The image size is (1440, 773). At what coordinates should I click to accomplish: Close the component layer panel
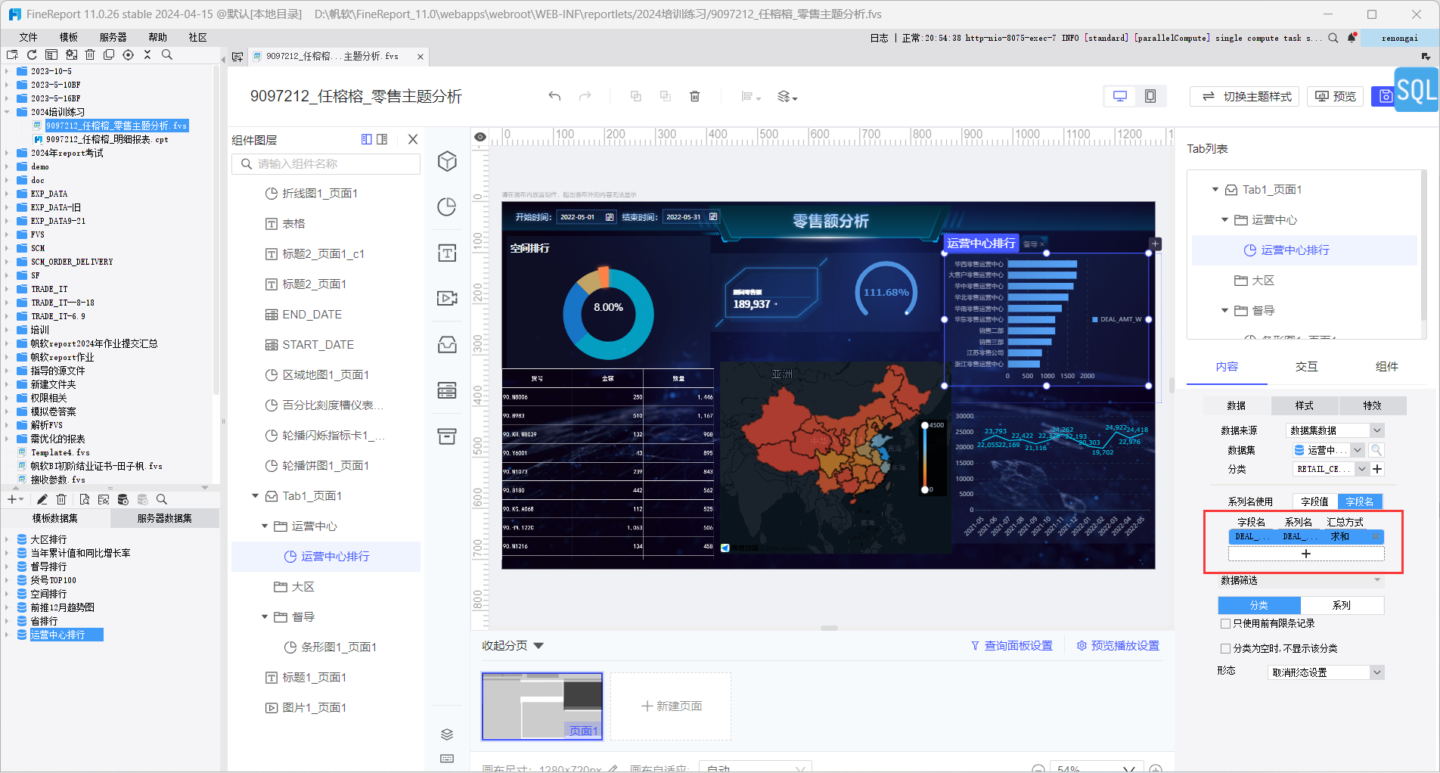point(412,139)
